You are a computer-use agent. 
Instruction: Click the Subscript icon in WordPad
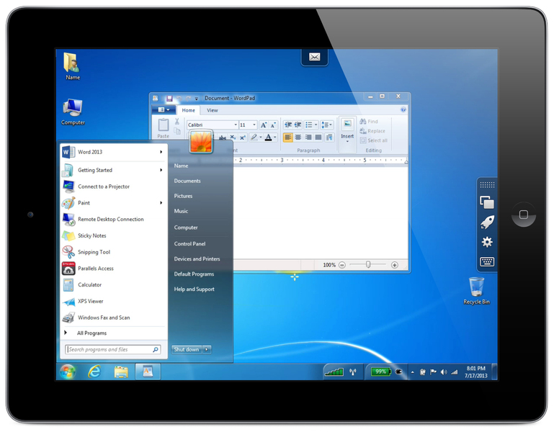pyautogui.click(x=233, y=138)
